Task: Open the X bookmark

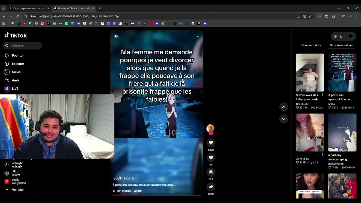Action: pos(18,23)
